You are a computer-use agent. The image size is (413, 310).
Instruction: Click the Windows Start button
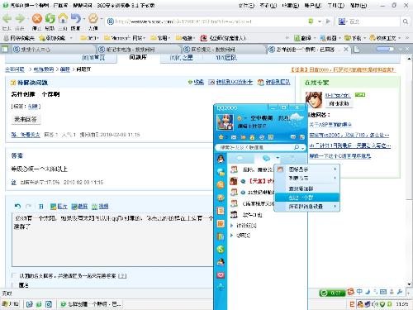click(x=10, y=304)
